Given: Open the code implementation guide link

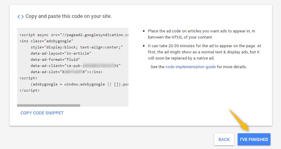Looking at the screenshot, I should pyautogui.click(x=190, y=67).
